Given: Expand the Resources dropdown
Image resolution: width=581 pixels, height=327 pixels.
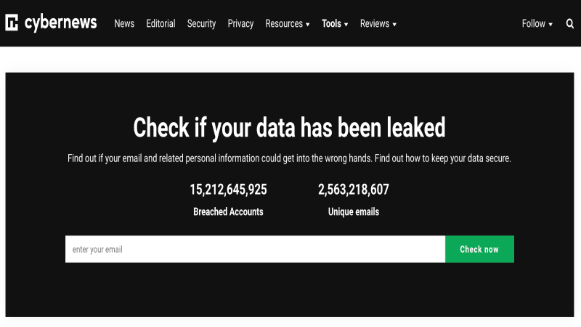Looking at the screenshot, I should tap(288, 24).
